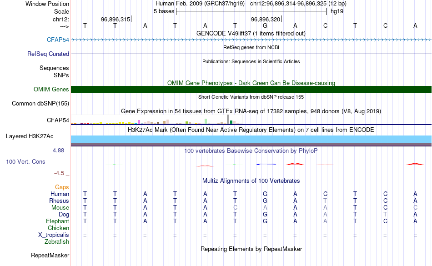Image resolution: width=432 pixels, height=266 pixels.
Task: Click the hg19 scale label
Action: pyautogui.click(x=337, y=11)
